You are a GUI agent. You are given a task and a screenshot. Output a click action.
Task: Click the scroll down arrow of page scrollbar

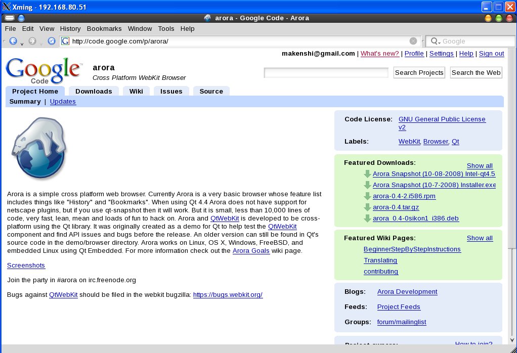[x=512, y=340]
